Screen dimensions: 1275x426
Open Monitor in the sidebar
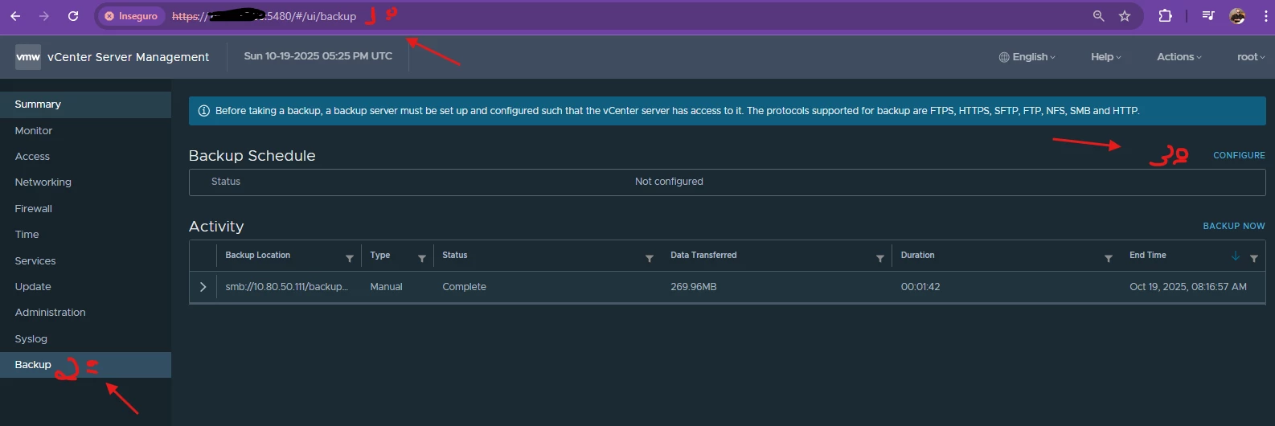pos(85,130)
